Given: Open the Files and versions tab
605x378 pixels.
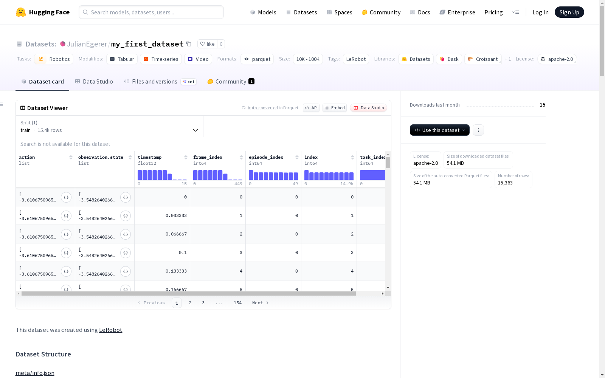Looking at the screenshot, I should (160, 82).
